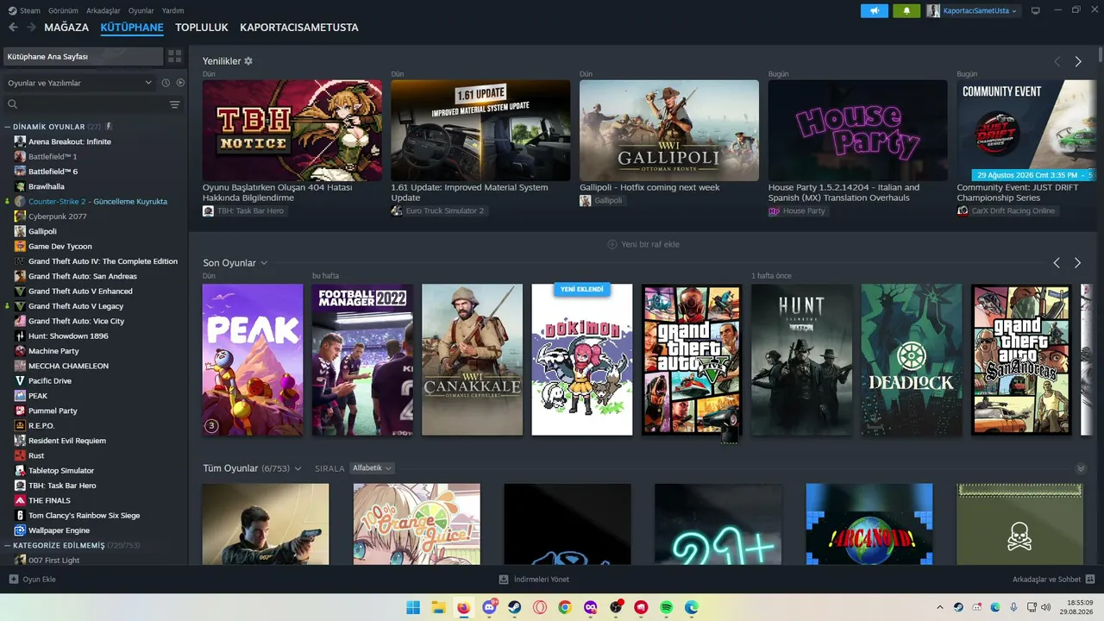Open the taskbar clock and date
The height and width of the screenshot is (621, 1104).
point(1078,607)
